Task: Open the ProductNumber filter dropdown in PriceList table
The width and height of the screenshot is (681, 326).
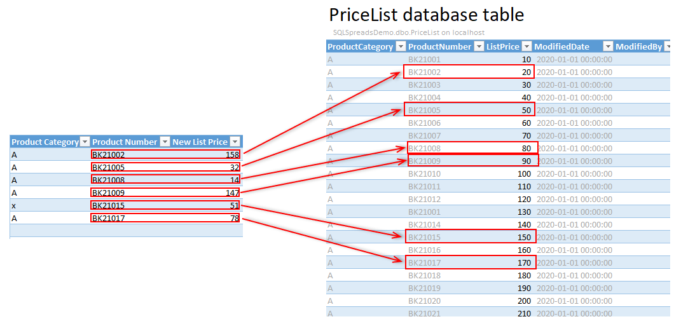Action: (478, 46)
